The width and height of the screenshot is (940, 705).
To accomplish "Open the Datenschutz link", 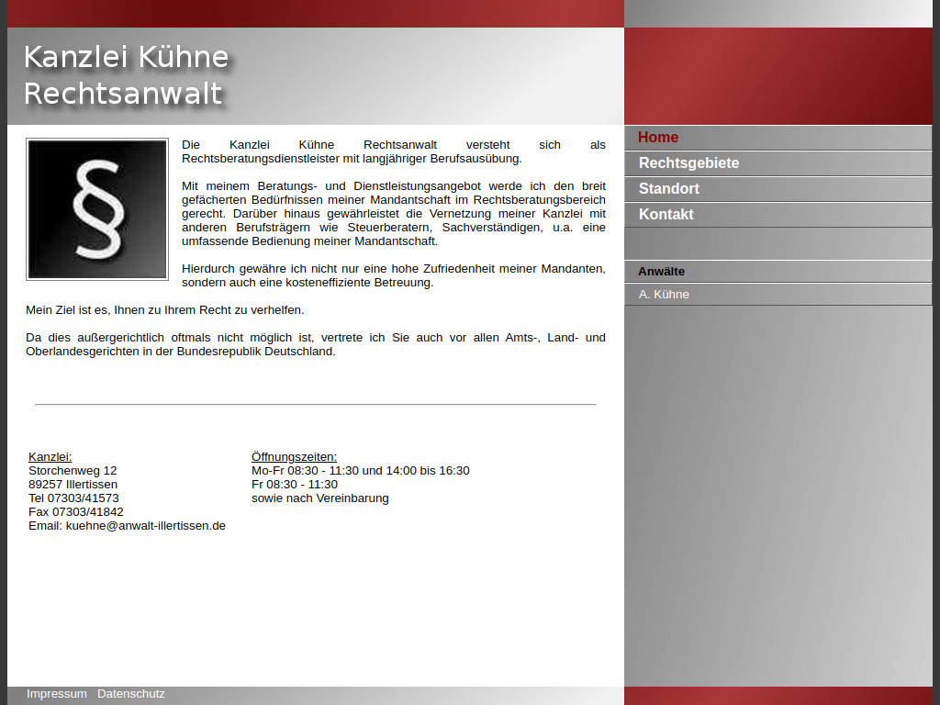I will 130,693.
